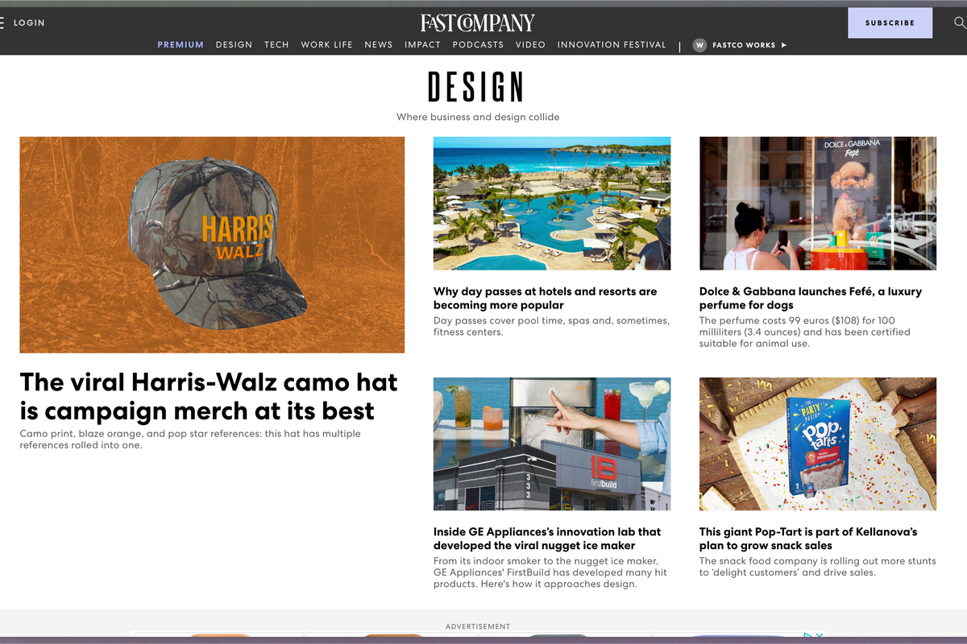Read the hotel day passes article headline
967x644 pixels.
pos(545,298)
